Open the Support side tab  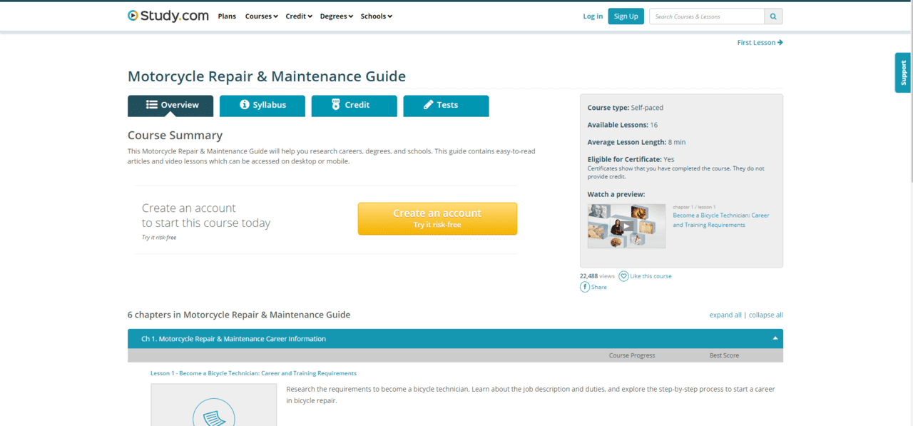tap(903, 73)
